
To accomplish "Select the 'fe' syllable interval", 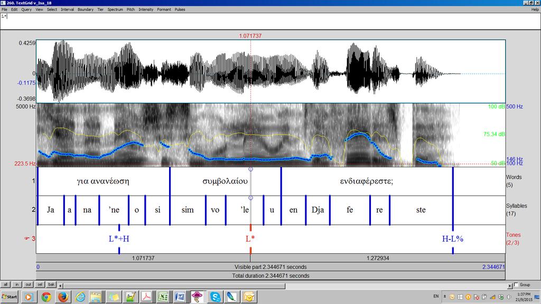I will 350,210.
